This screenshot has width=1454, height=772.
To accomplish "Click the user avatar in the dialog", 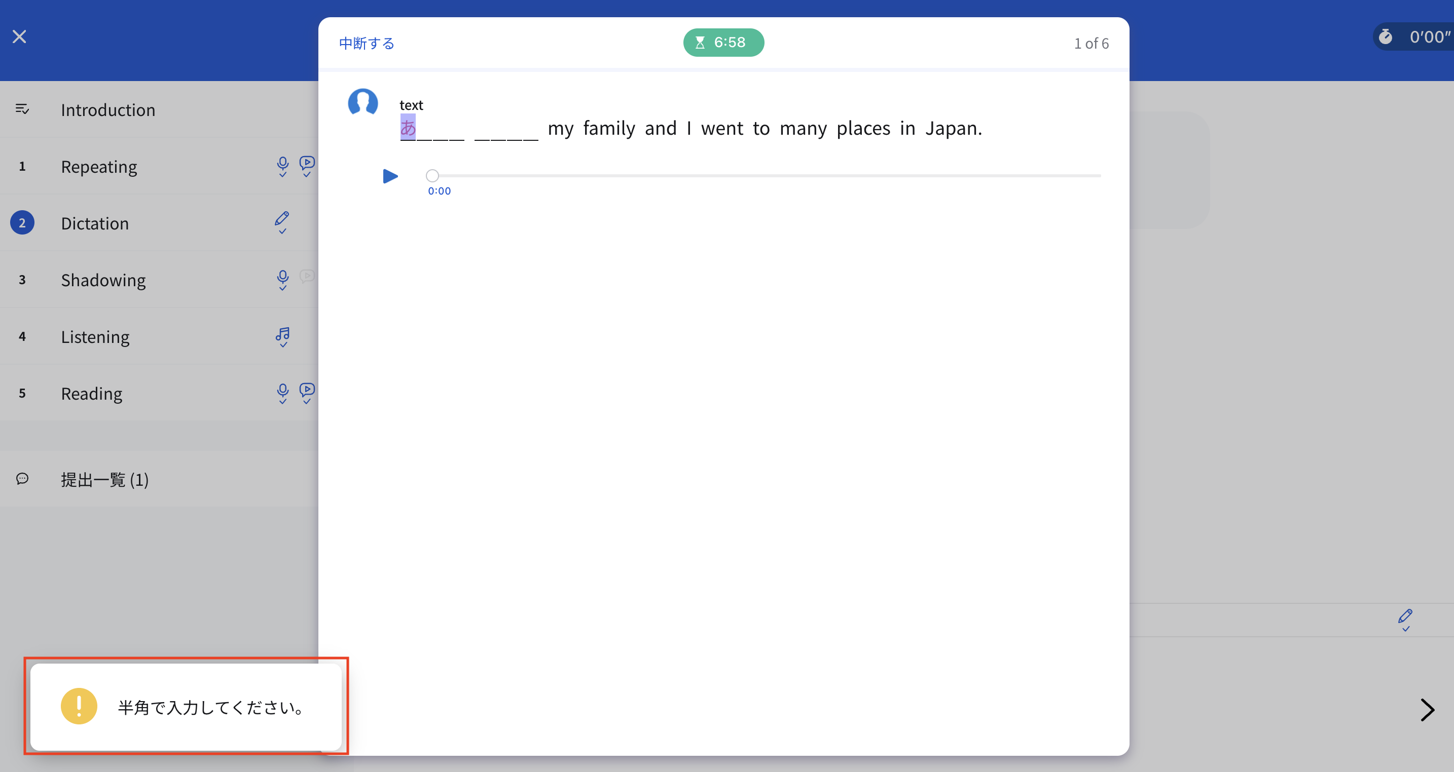I will coord(363,103).
